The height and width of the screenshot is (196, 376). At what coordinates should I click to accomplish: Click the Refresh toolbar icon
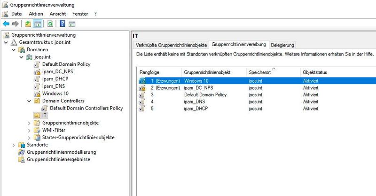click(x=50, y=24)
